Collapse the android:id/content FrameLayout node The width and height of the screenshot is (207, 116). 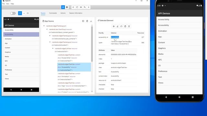[50, 42]
